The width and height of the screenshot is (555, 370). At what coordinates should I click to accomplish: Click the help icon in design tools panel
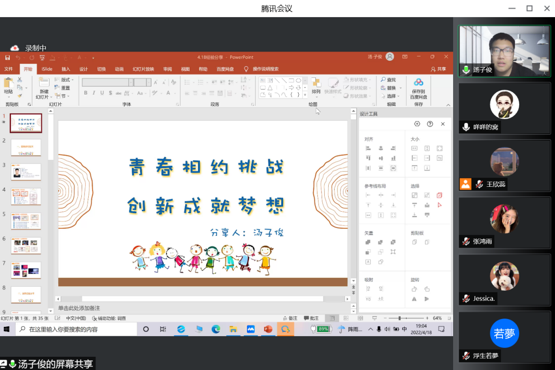(x=430, y=124)
